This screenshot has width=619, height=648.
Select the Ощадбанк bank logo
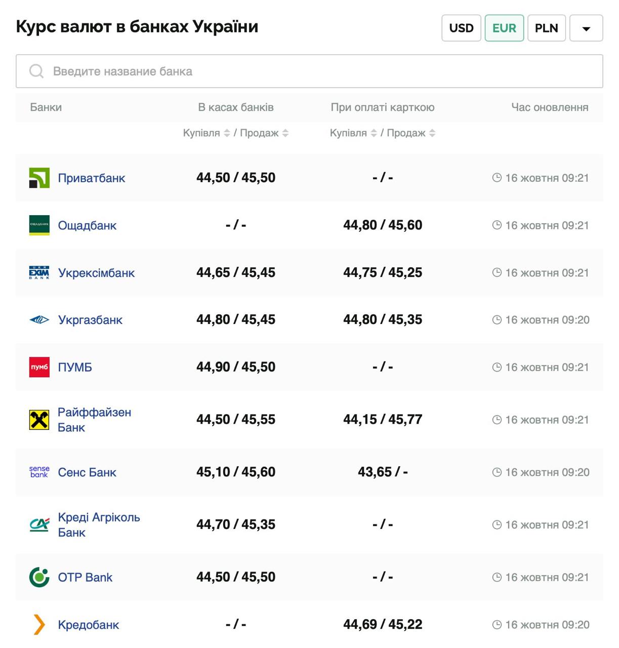(x=39, y=225)
